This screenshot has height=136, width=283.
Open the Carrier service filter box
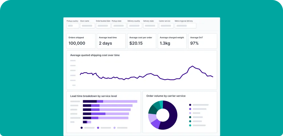(x=166, y=26)
